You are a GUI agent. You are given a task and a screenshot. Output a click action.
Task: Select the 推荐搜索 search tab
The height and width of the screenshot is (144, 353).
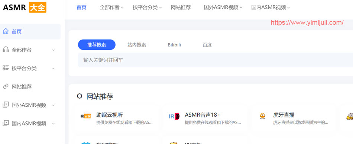[x=97, y=45]
